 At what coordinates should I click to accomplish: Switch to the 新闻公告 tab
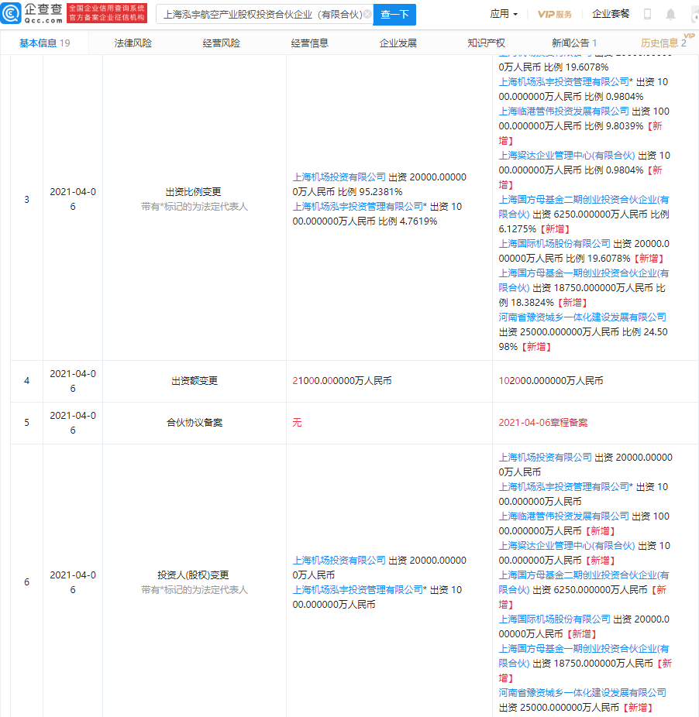click(x=574, y=43)
